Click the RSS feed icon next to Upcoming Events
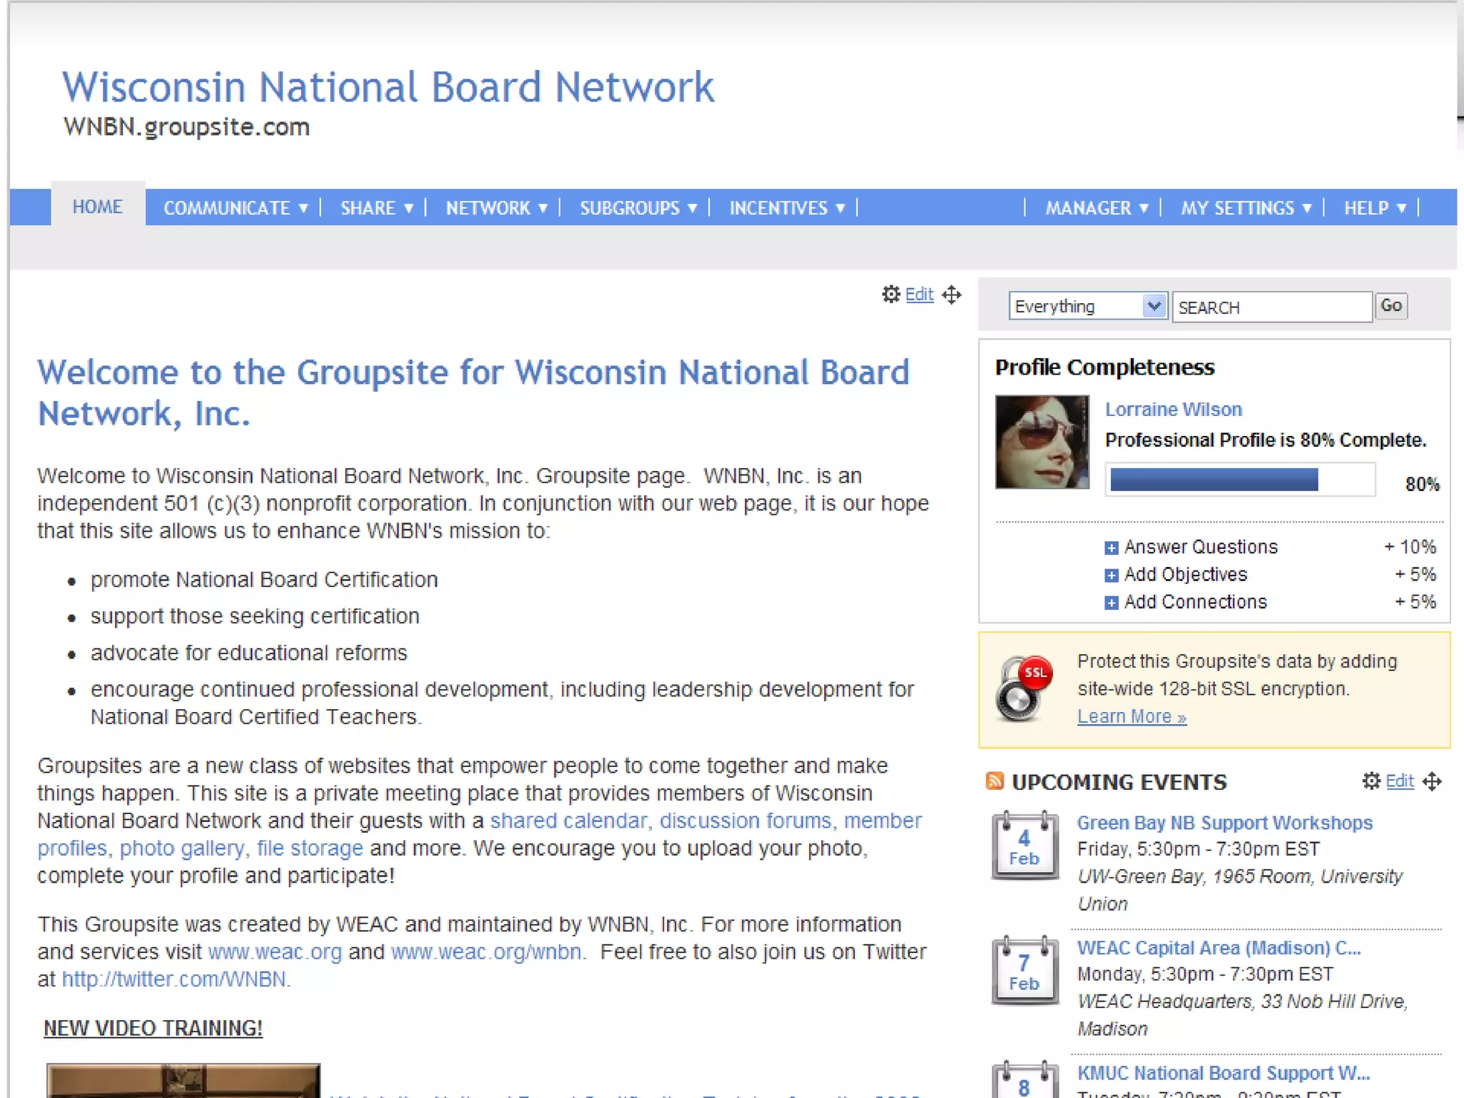Image resolution: width=1464 pixels, height=1098 pixels. 994,781
